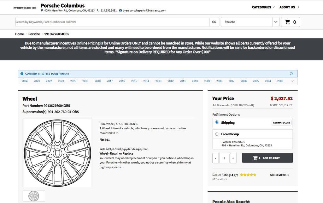323x203 pixels.
Task: Choose model year 2014
Action: 146,81
